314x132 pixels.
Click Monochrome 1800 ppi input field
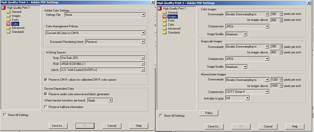tap(275, 86)
